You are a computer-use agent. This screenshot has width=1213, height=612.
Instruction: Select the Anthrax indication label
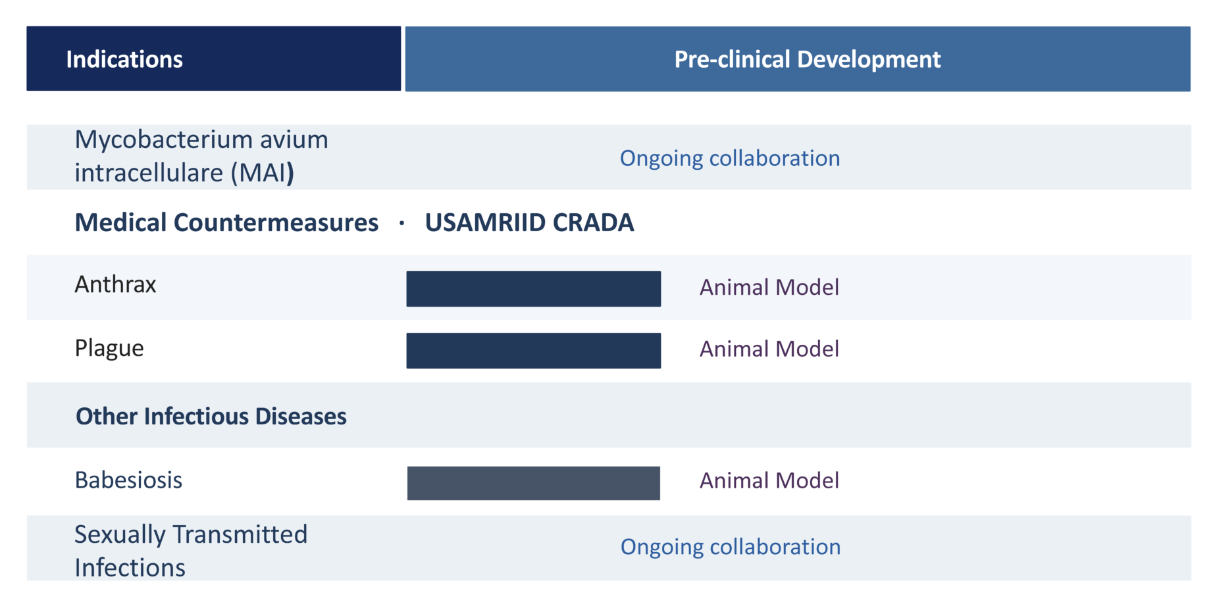[115, 284]
